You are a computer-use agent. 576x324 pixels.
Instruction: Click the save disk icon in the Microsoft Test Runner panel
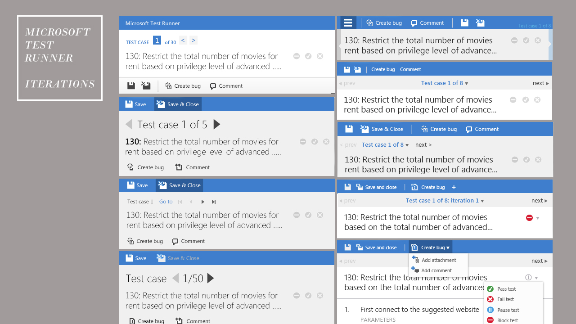(x=131, y=85)
